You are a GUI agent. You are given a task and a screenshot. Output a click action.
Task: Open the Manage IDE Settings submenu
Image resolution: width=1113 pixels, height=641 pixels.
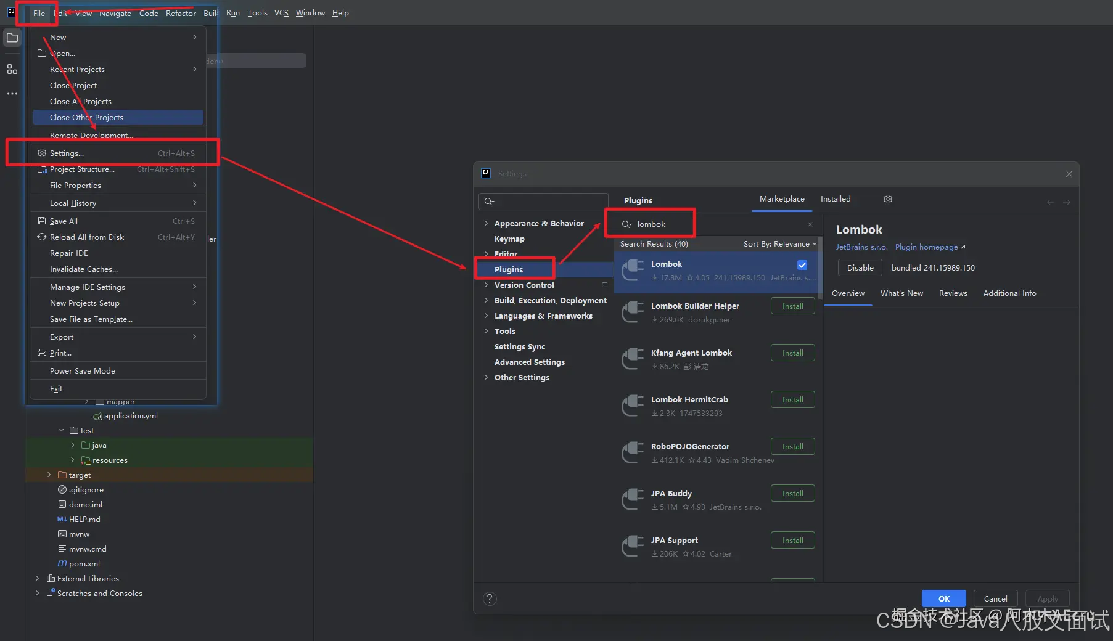pyautogui.click(x=118, y=287)
